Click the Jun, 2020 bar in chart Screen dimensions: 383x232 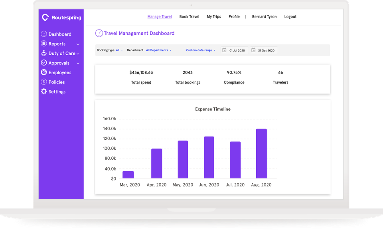pos(209,157)
